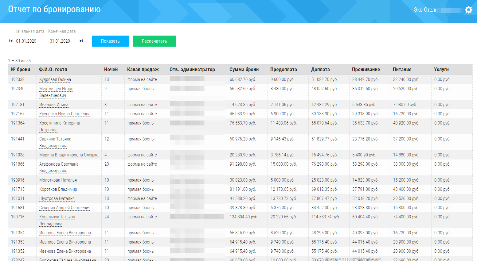The height and width of the screenshot is (261, 477).
Task: Open the settings gear icon
Action: coord(468,10)
